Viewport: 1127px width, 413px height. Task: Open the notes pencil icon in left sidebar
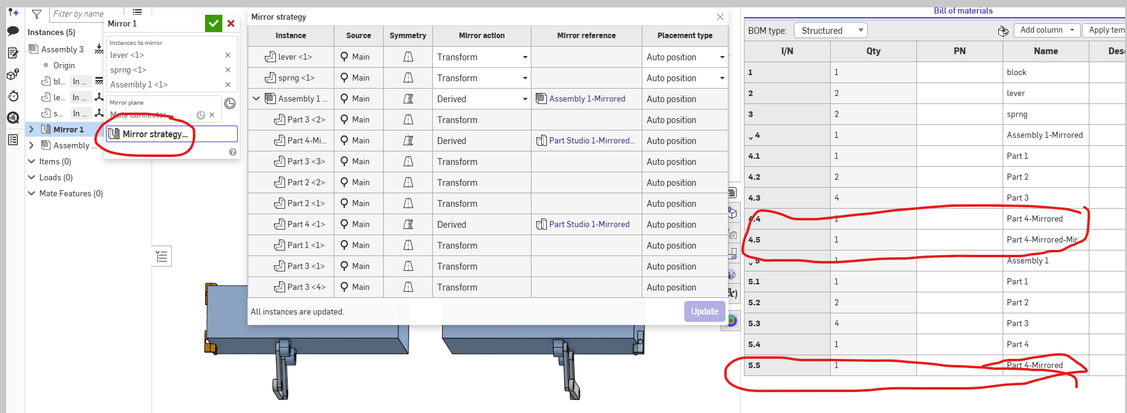click(13, 53)
